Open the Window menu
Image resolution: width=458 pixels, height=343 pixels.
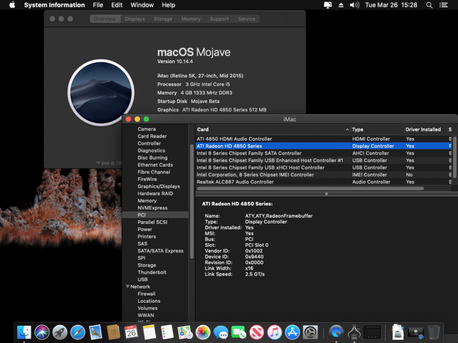(x=142, y=5)
